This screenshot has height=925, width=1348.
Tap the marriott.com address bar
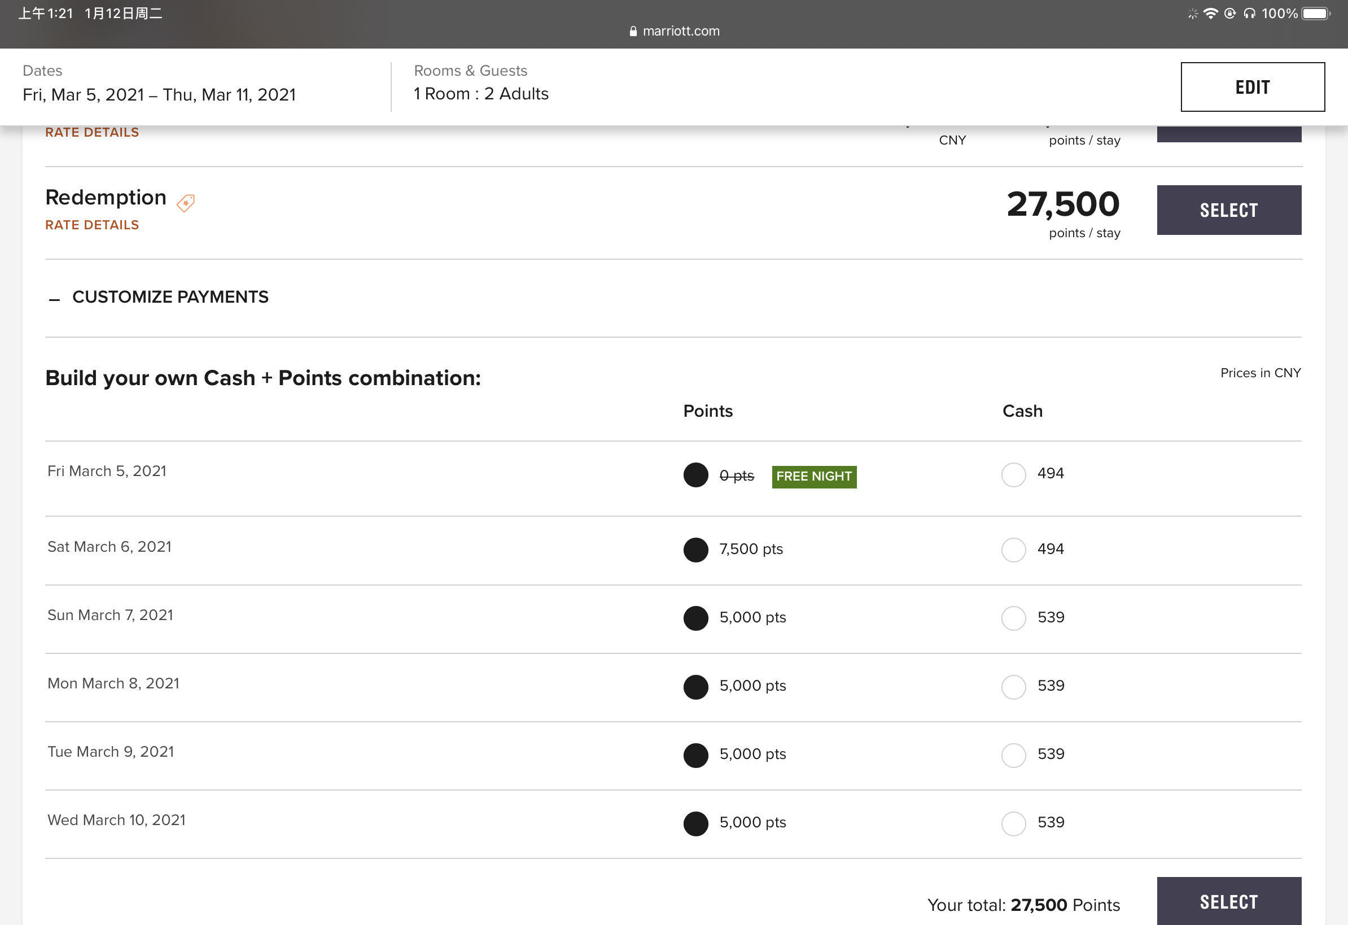pyautogui.click(x=674, y=31)
